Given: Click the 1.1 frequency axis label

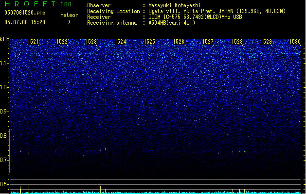Looking at the screenshot, I should click(x=4, y=63).
